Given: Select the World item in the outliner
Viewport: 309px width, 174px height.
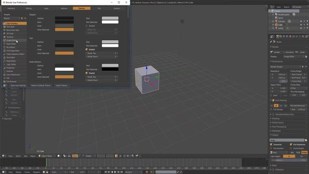Looking at the screenshot, I should coord(281,18).
